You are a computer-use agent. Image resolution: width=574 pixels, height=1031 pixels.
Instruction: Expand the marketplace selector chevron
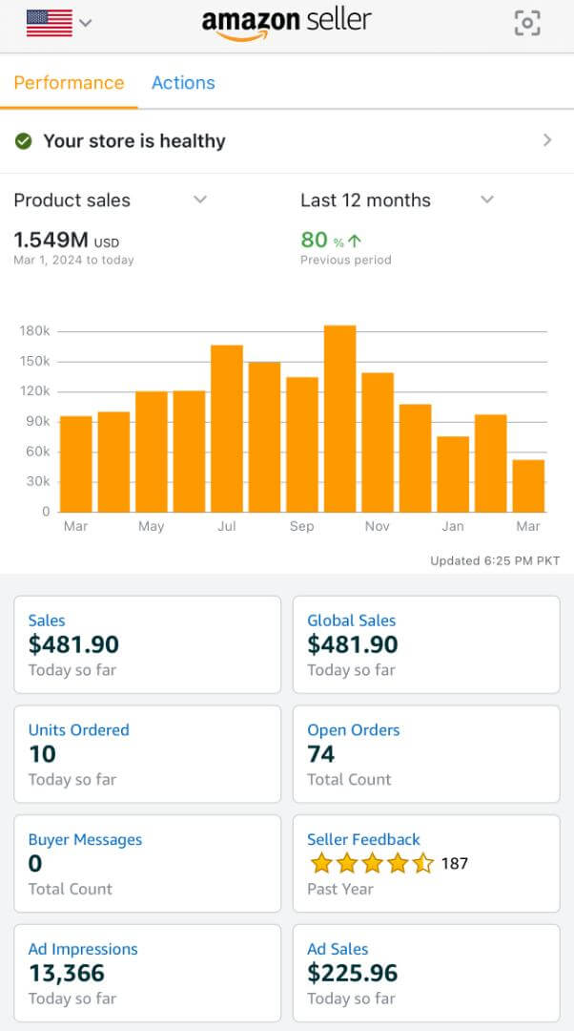tap(86, 23)
